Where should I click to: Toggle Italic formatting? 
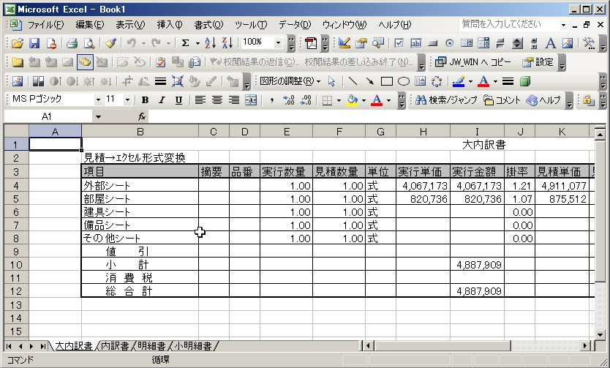162,100
